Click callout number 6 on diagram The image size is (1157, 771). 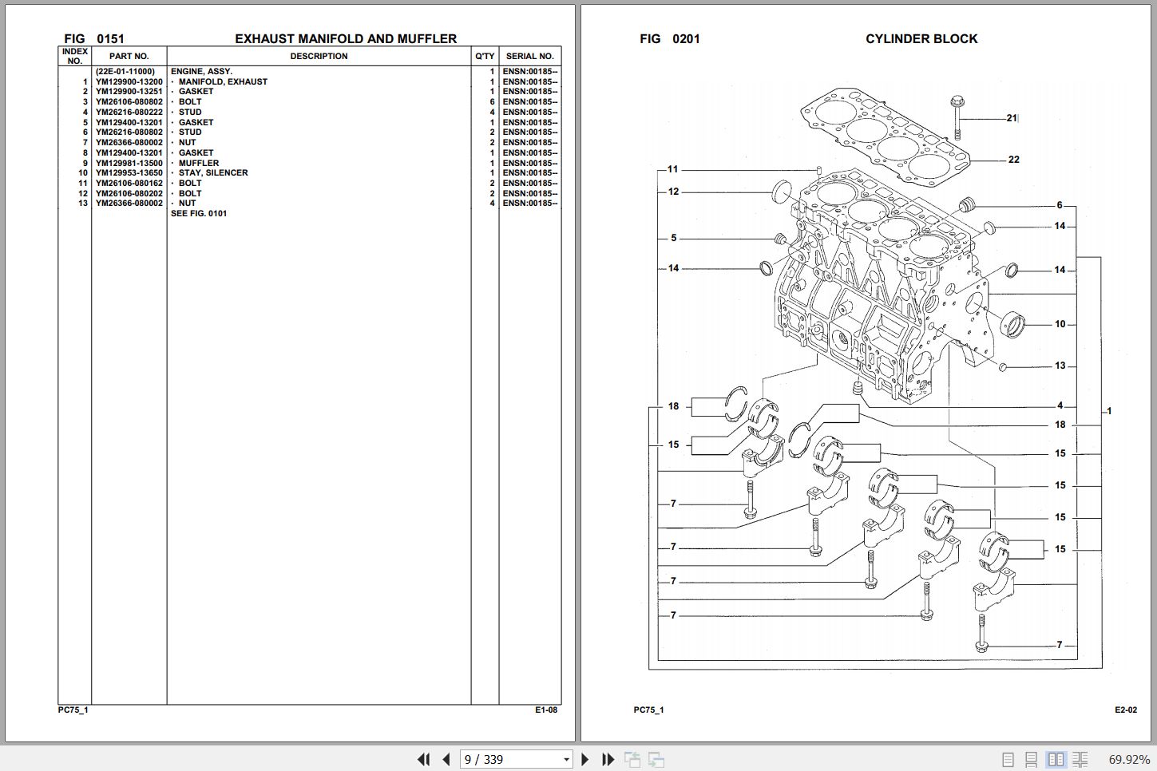coord(1060,205)
